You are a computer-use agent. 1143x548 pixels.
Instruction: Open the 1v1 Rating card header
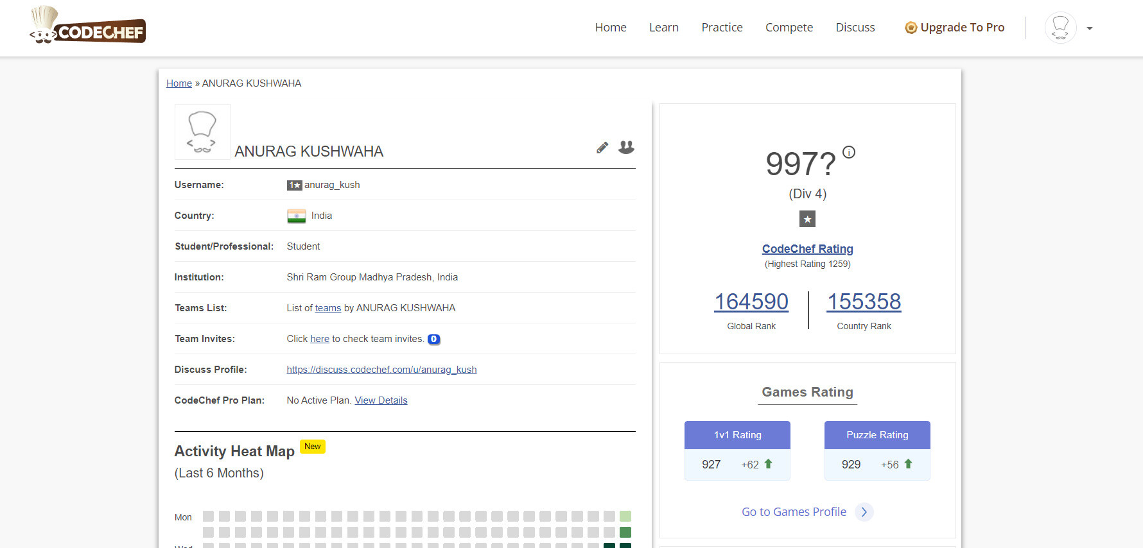(737, 435)
